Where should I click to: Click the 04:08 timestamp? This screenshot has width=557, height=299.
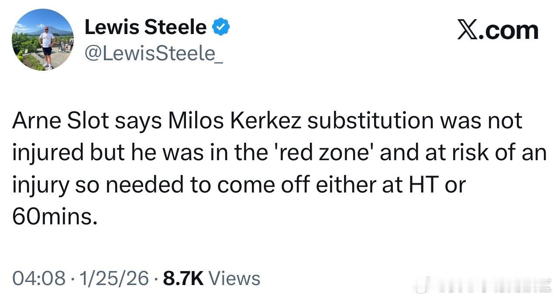[39, 278]
